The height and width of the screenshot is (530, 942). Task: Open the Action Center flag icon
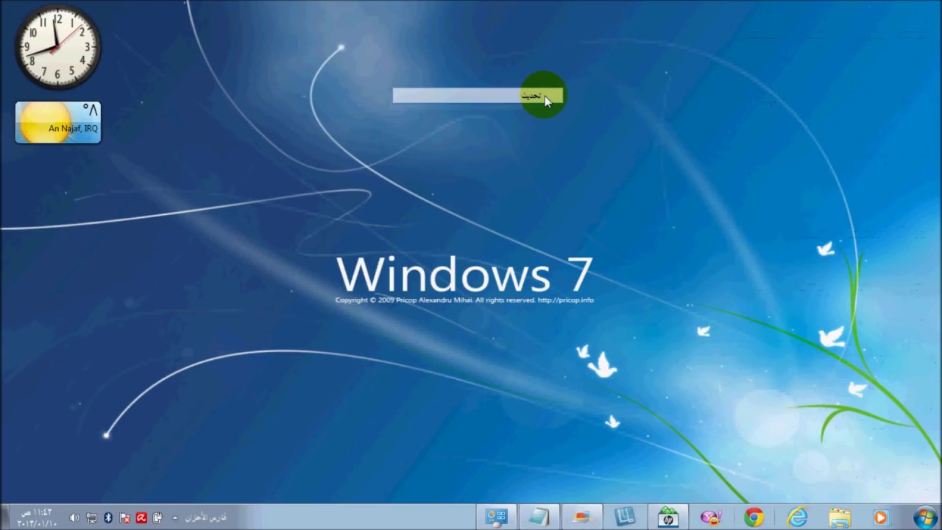124,518
